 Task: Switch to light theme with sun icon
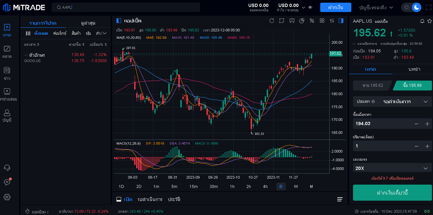pos(407,7)
